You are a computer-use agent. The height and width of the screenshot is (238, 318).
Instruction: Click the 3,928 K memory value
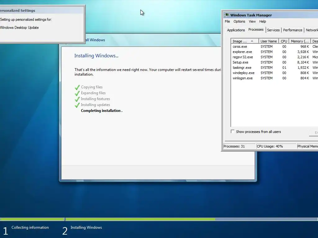303,52
